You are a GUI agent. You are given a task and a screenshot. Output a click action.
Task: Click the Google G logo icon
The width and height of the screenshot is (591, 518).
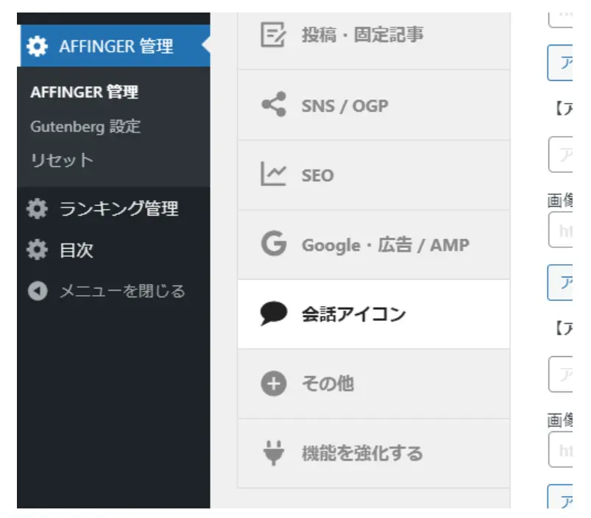[273, 244]
